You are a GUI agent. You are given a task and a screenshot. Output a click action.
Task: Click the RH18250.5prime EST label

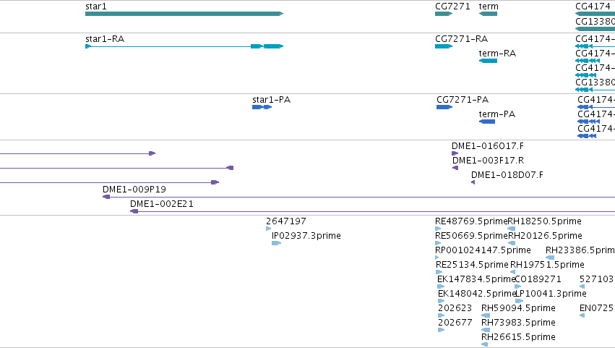coord(544,221)
